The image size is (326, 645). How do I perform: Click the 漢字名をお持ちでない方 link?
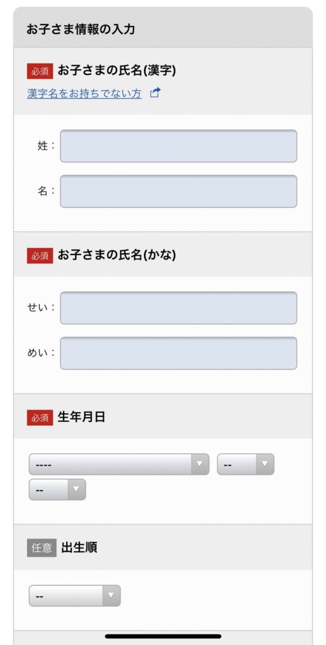[x=84, y=93]
